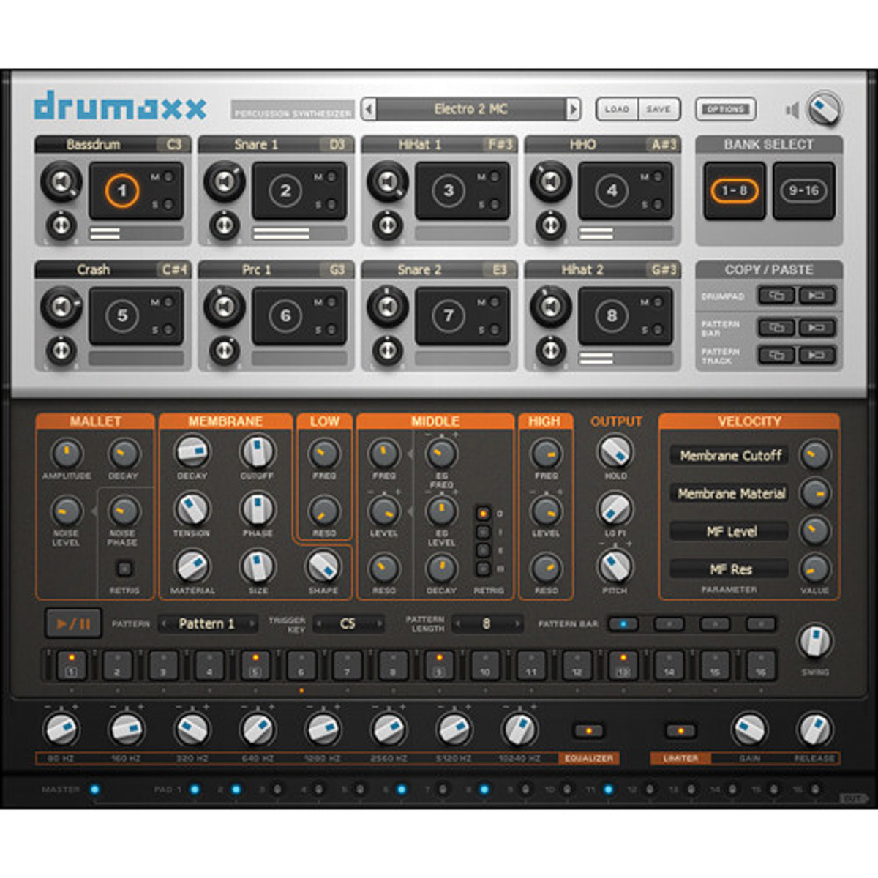Open MF Res velocity parameter selector
Viewport: 878px width, 878px height.
(x=730, y=570)
